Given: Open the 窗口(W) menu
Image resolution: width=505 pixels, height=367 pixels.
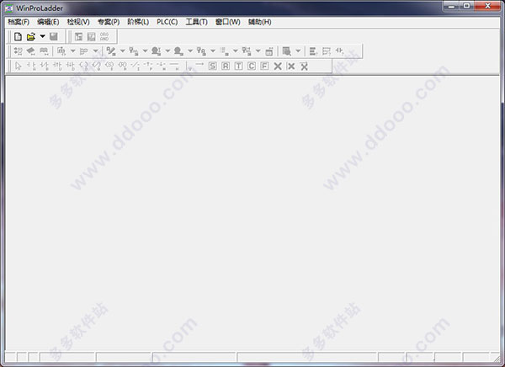Looking at the screenshot, I should tap(228, 22).
